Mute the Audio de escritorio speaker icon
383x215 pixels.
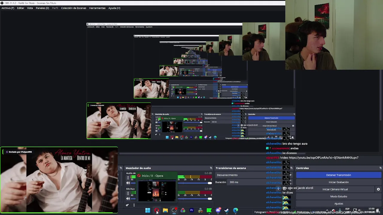pos(128,183)
